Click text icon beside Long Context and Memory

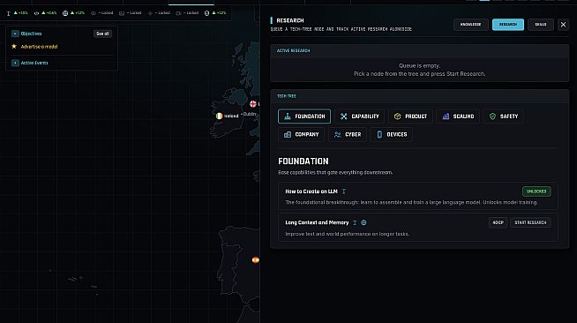click(x=355, y=222)
